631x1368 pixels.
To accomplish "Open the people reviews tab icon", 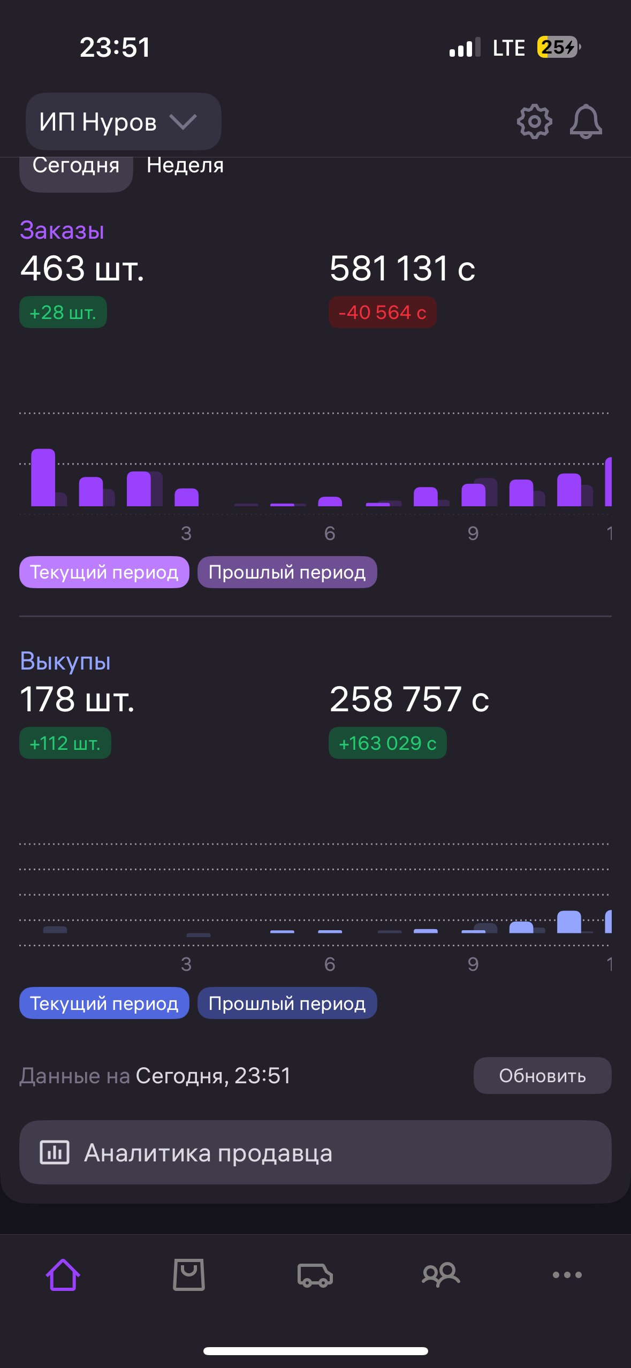I will tap(441, 1274).
